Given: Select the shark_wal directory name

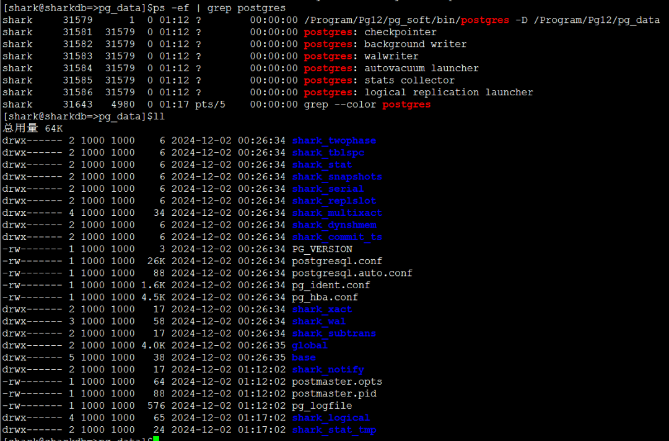Looking at the screenshot, I should click(x=319, y=321).
